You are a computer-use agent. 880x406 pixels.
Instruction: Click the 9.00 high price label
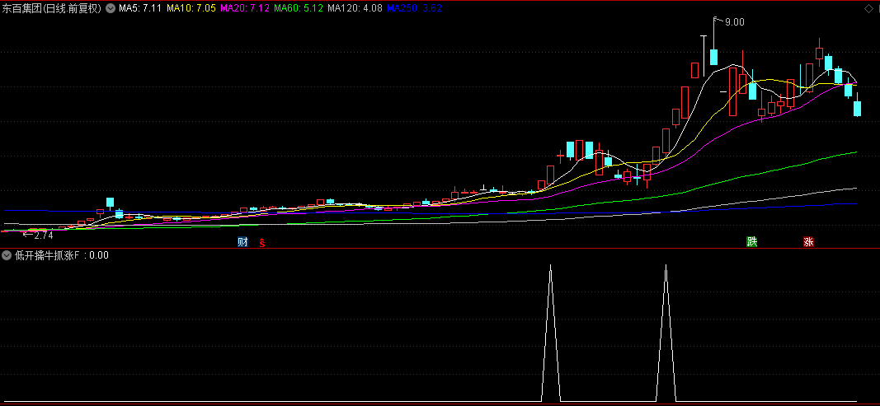734,22
